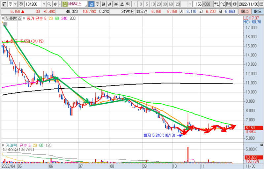264x169 pixels.
Task: Select interval 60 in period toolbar
Action: pyautogui.click(x=171, y=4)
